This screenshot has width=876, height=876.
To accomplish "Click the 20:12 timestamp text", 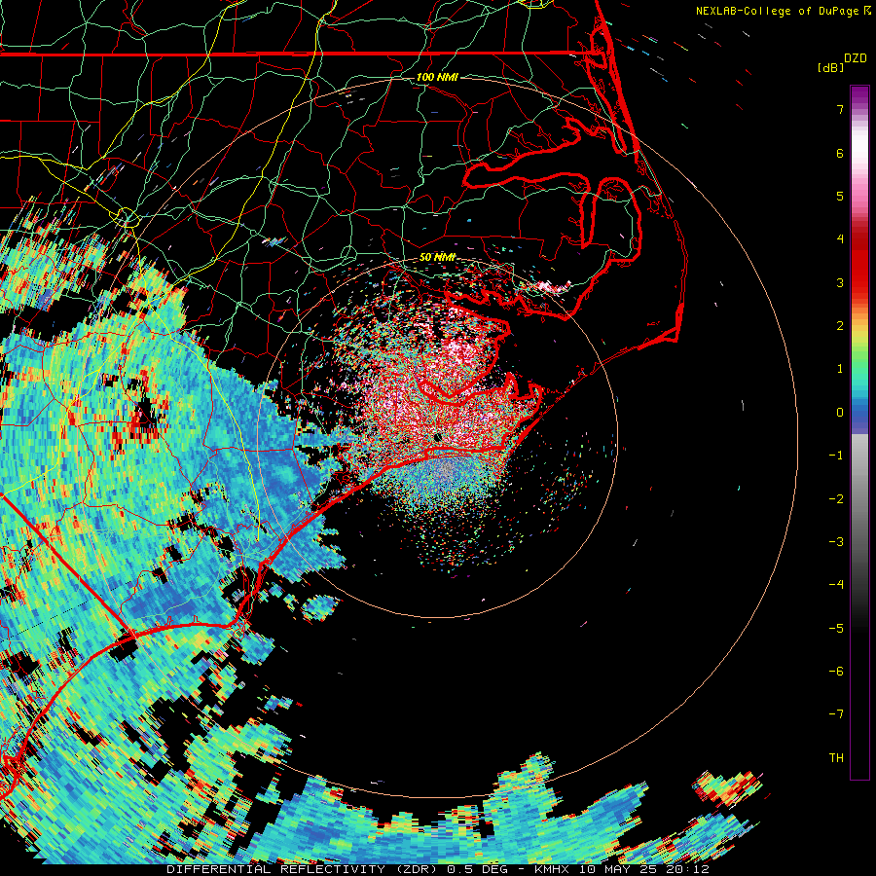I will point(687,870).
